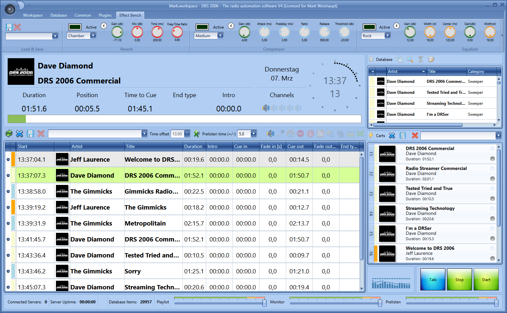
Task: Expand the Rock equalizer preset dropdown
Action: pos(387,36)
